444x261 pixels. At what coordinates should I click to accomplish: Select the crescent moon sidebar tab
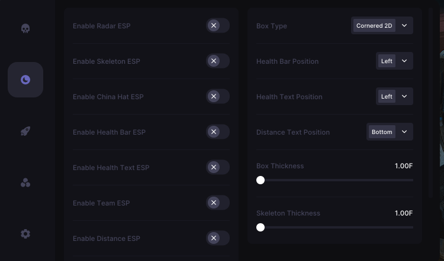coord(25,80)
